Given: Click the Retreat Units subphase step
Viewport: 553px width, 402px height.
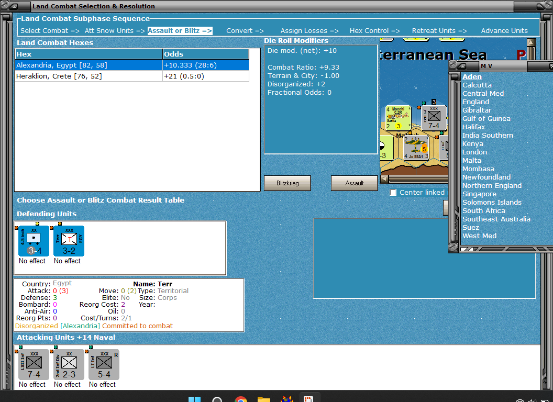Looking at the screenshot, I should (439, 31).
